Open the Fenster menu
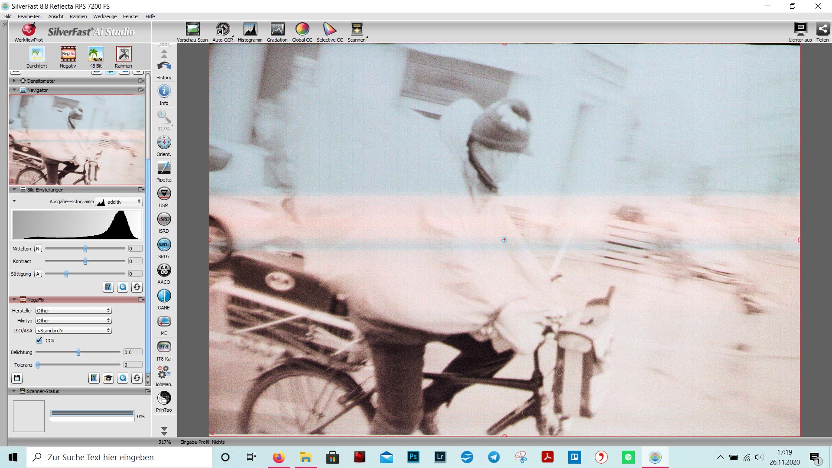The height and width of the screenshot is (468, 832). pos(131,16)
